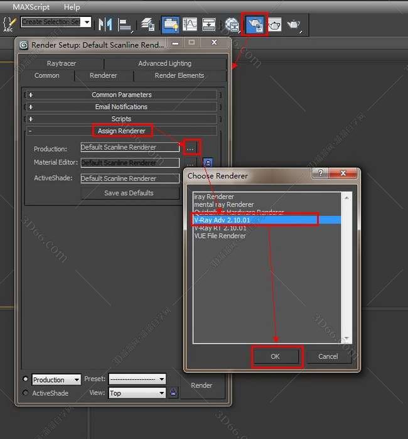408x439 pixels.
Task: Open the View dropdown showing Top
Action: tap(137, 393)
